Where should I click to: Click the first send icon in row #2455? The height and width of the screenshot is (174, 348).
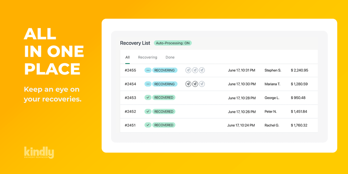[188, 70]
